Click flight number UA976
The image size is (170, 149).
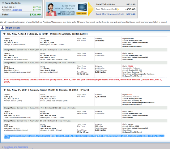click(x=130, y=53)
